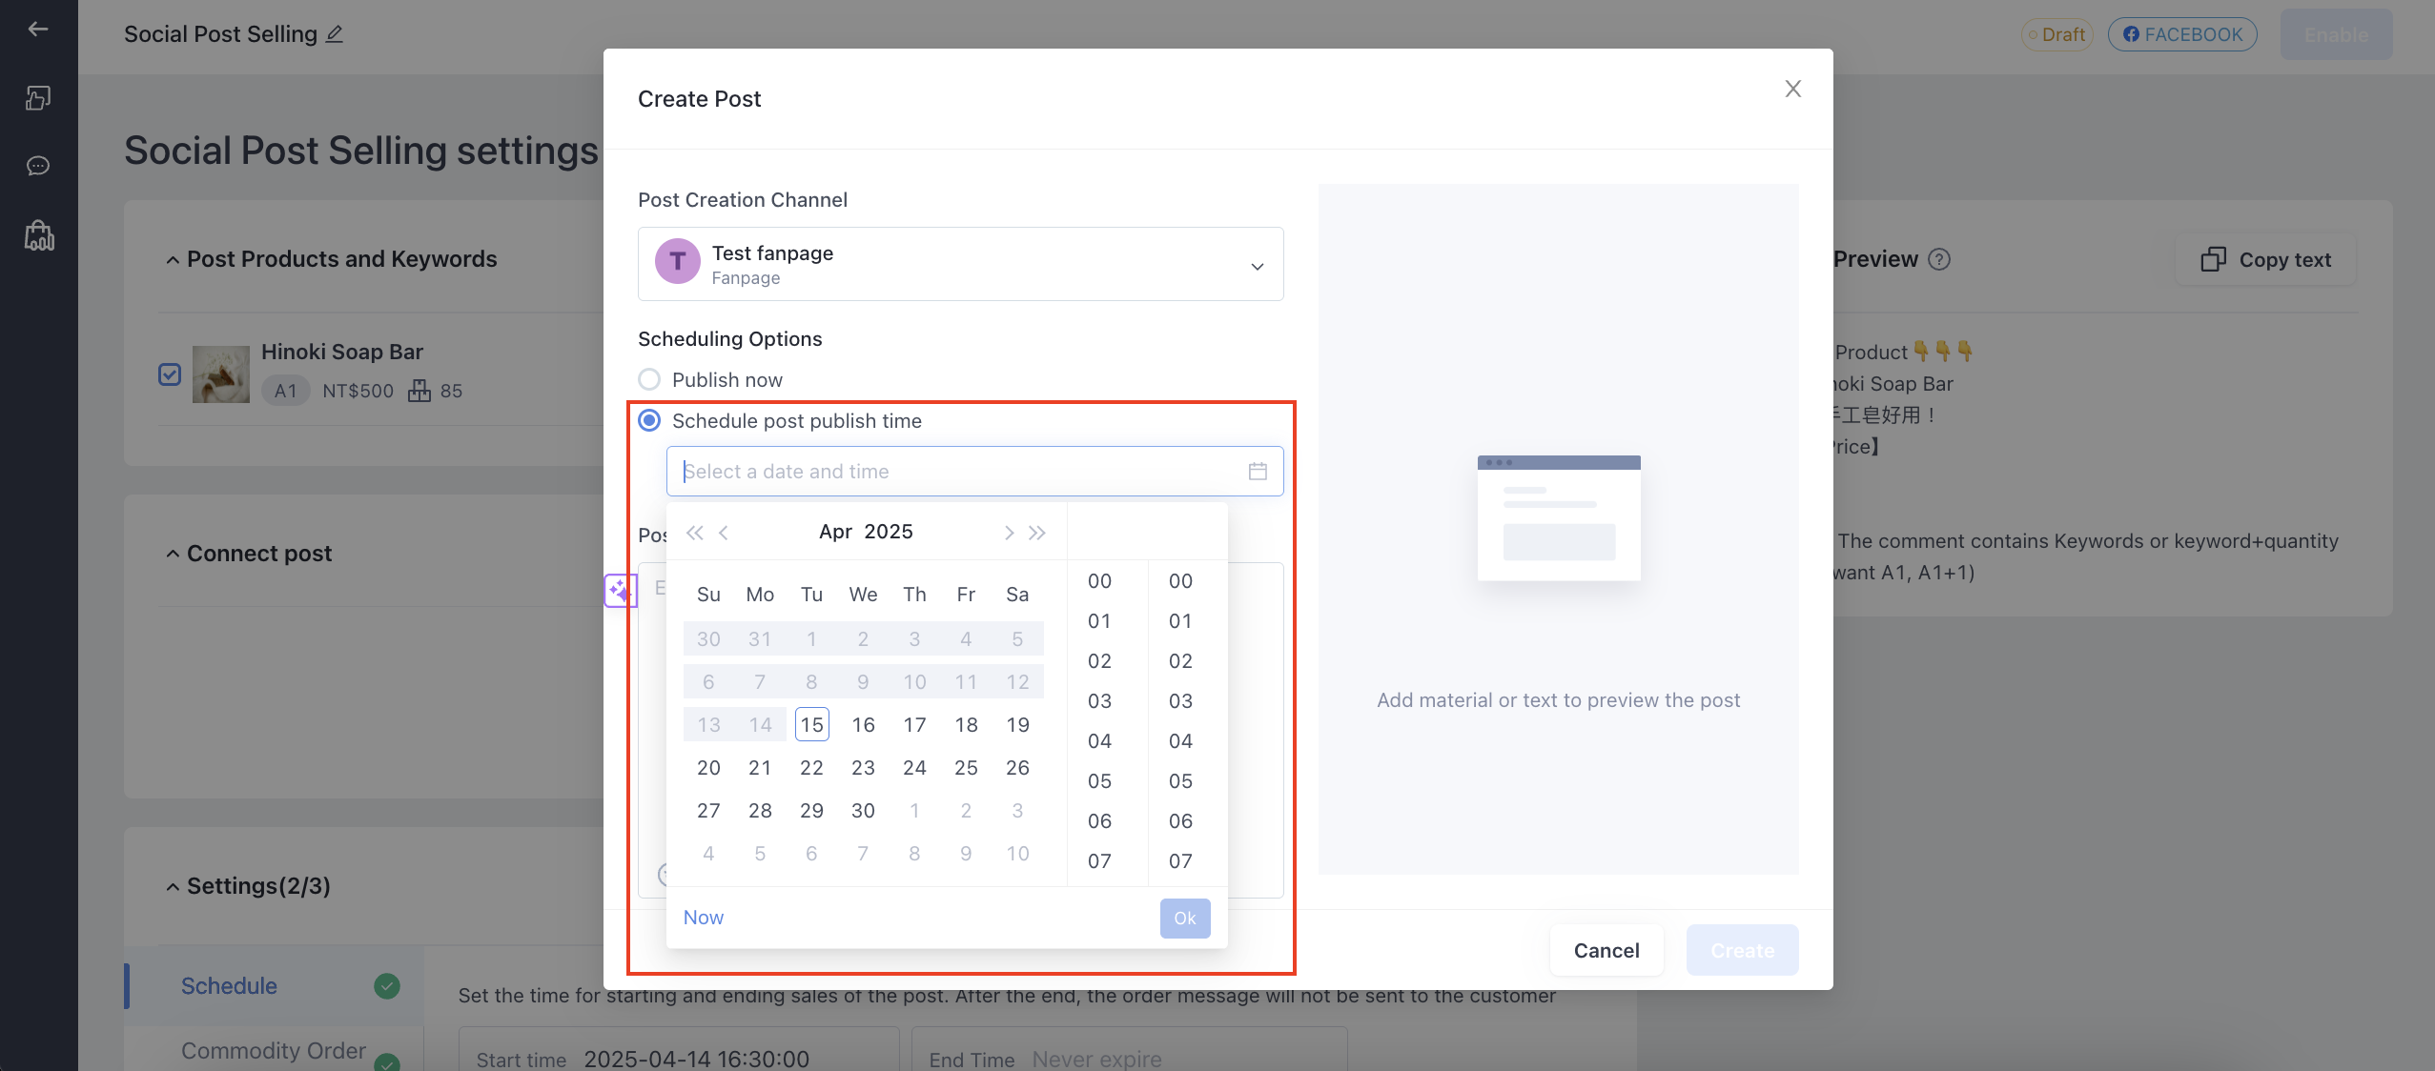Viewport: 2435px width, 1071px height.
Task: Click the year 2025 in calendar header
Action: click(x=889, y=532)
